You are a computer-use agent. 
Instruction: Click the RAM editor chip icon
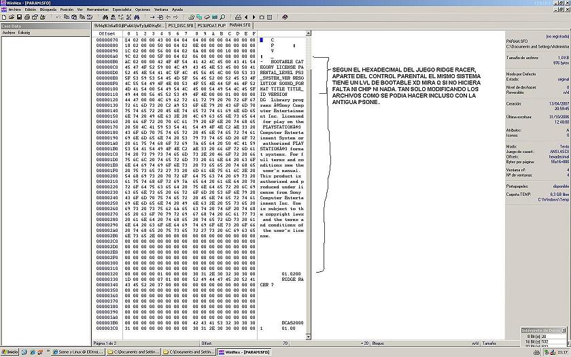coord(207,17)
